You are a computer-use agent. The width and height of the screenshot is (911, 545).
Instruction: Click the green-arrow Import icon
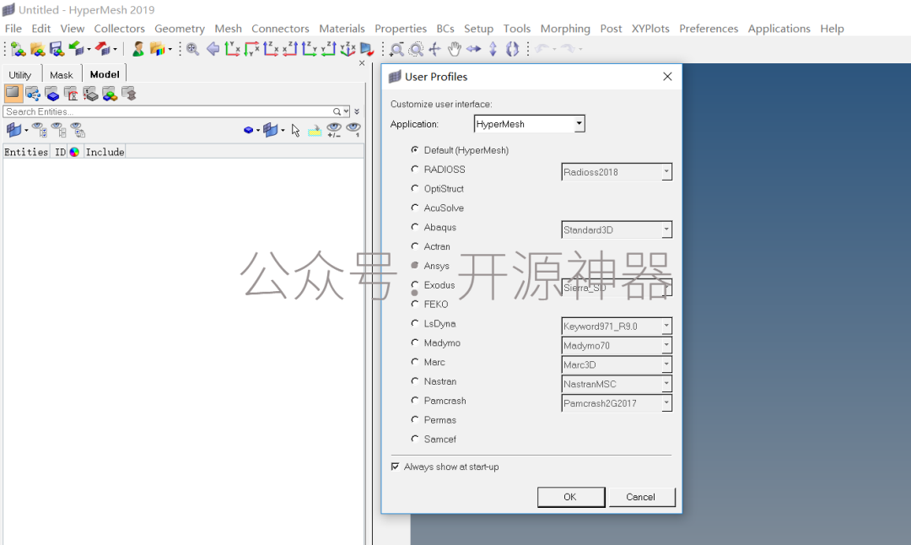pyautogui.click(x=76, y=50)
